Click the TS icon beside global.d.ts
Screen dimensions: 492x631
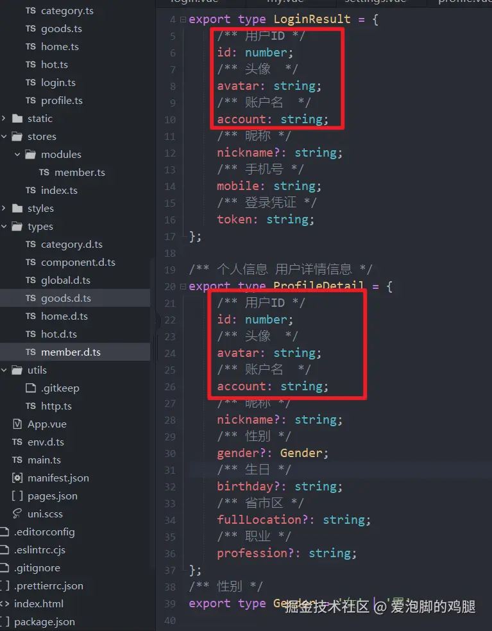(x=31, y=280)
